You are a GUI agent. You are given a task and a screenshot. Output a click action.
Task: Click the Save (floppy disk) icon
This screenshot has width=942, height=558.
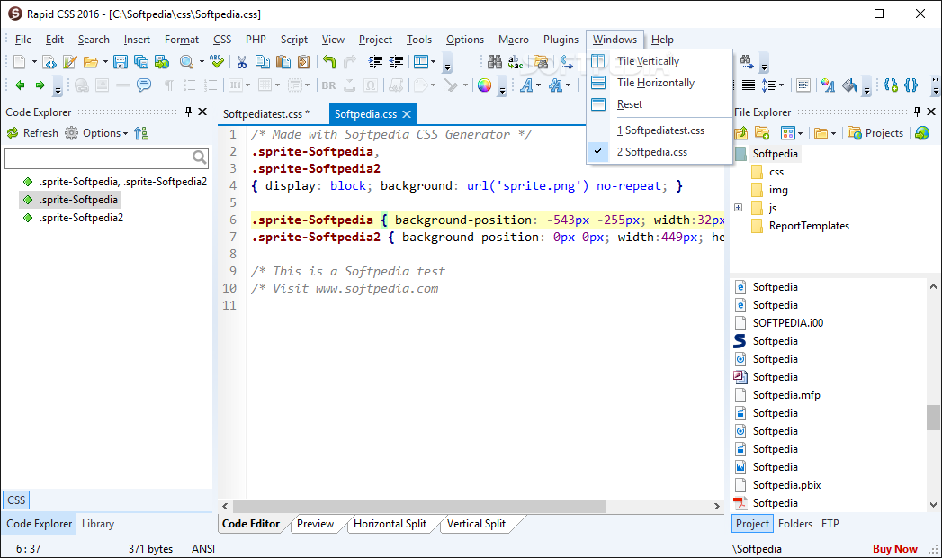pyautogui.click(x=121, y=62)
